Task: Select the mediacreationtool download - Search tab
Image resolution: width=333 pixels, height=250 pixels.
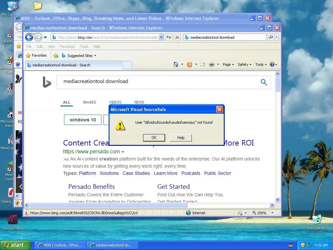Action: (73, 65)
